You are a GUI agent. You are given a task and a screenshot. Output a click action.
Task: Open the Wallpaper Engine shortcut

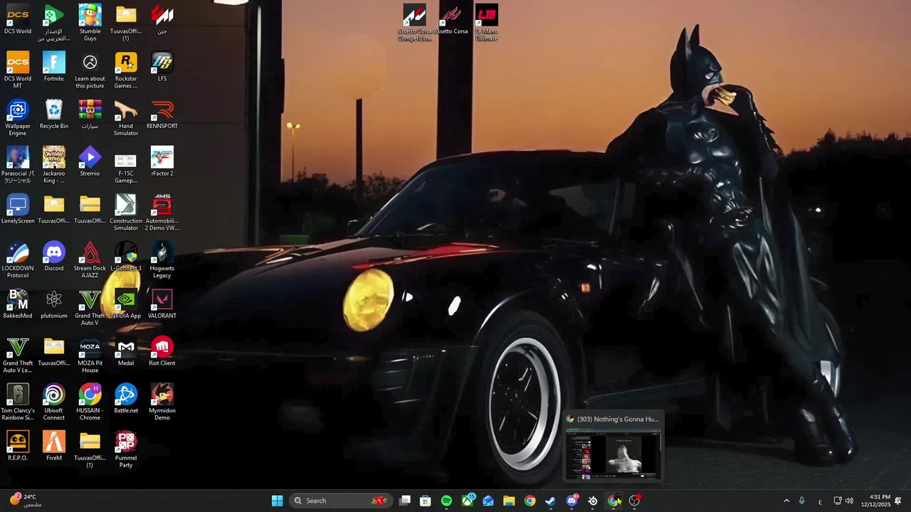(18, 117)
